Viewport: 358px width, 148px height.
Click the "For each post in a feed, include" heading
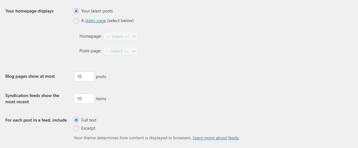coord(36,120)
